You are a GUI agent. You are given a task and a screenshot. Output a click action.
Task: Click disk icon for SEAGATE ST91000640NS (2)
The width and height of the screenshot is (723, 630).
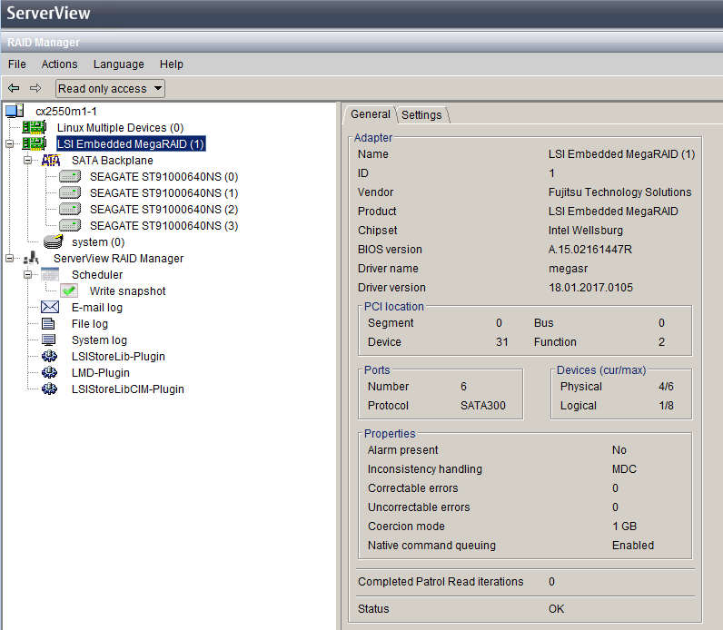[x=70, y=209]
